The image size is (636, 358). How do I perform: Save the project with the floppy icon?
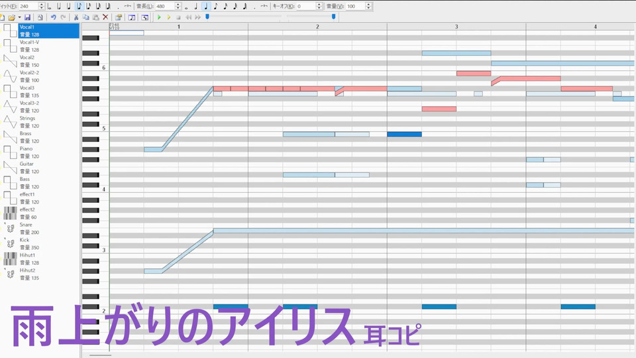point(28,17)
